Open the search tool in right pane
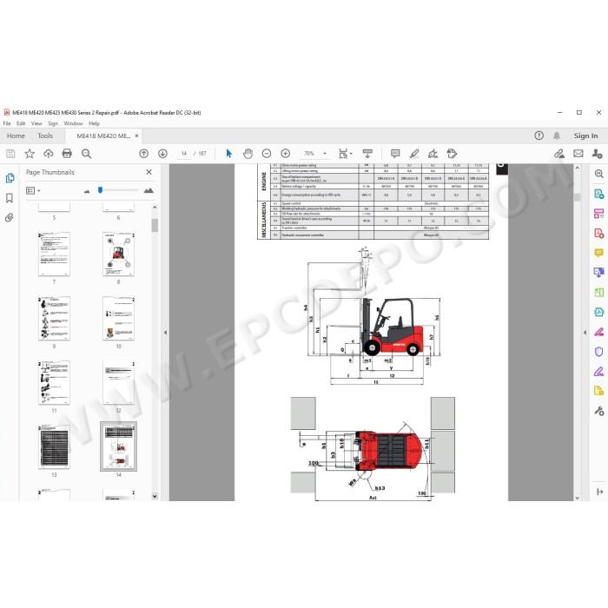 click(598, 174)
